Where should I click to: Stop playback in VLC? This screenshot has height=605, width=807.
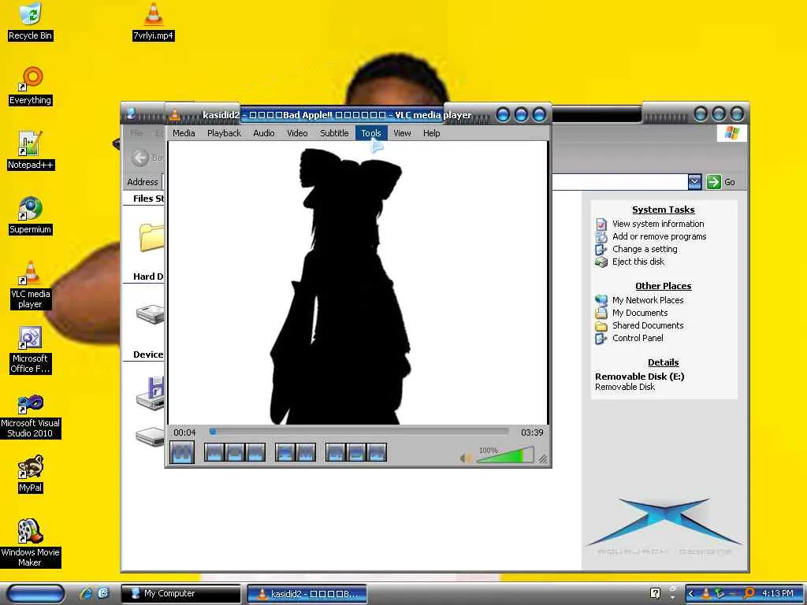tap(235, 453)
